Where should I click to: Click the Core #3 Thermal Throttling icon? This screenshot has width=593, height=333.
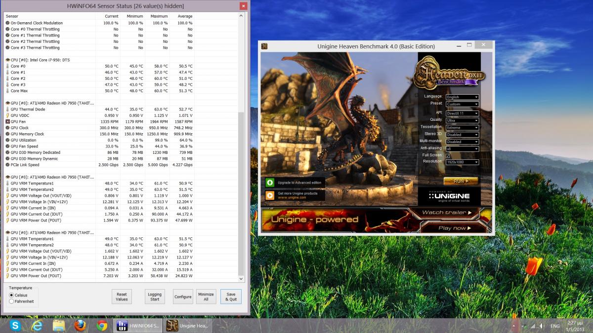pyautogui.click(x=7, y=47)
